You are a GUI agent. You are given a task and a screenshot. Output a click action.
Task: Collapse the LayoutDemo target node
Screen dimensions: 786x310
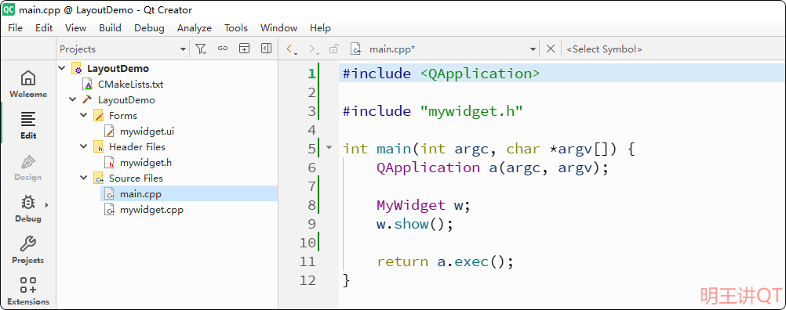click(x=73, y=100)
